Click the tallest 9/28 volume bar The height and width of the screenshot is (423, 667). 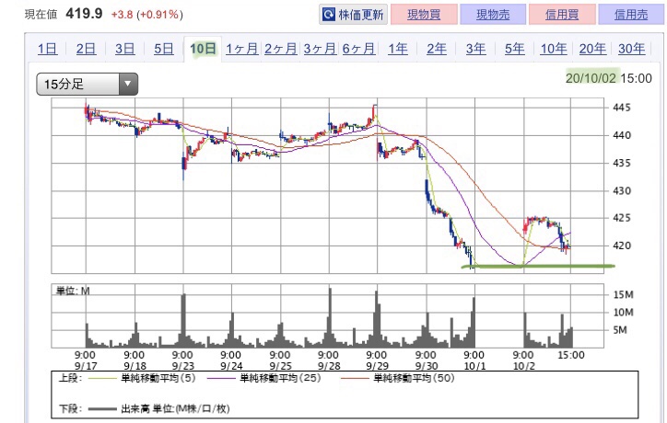click(330, 317)
